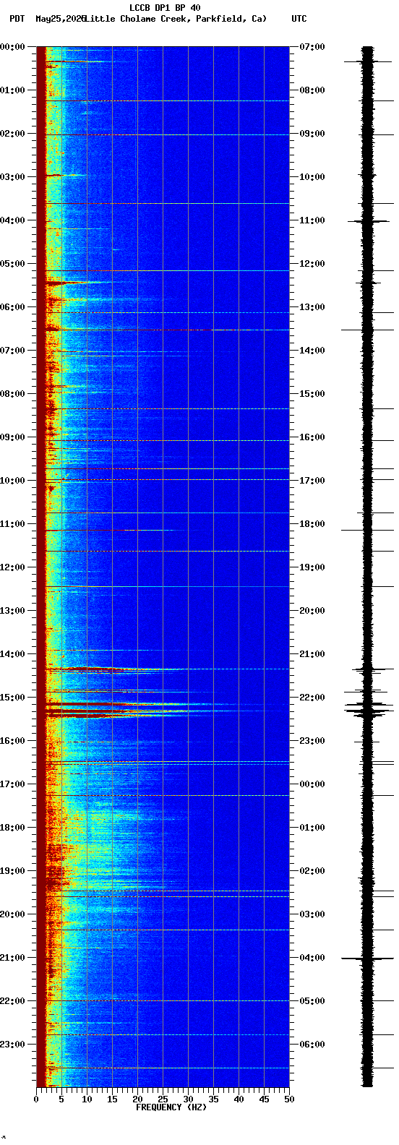
Task: Click the "30" frequency axis label
Action: pos(188,1099)
